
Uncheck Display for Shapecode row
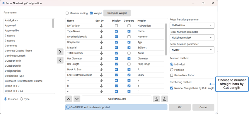click(116, 42)
